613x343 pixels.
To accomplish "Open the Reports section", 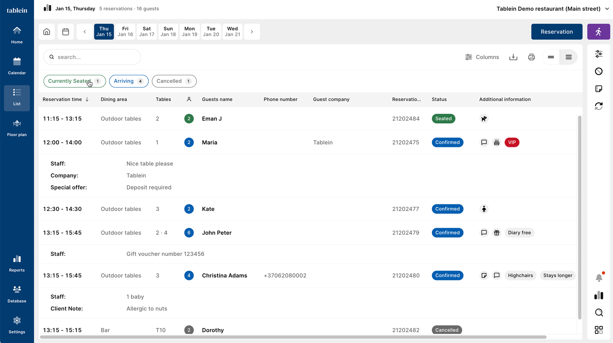I will [17, 264].
